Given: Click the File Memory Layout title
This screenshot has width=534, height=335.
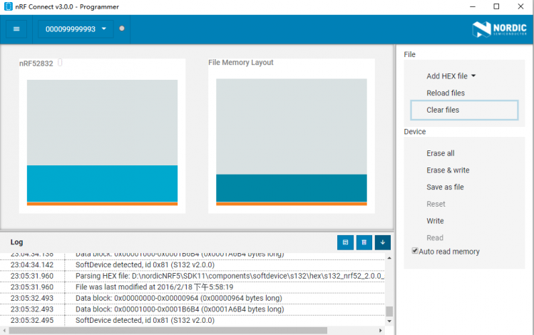Looking at the screenshot, I should click(241, 62).
